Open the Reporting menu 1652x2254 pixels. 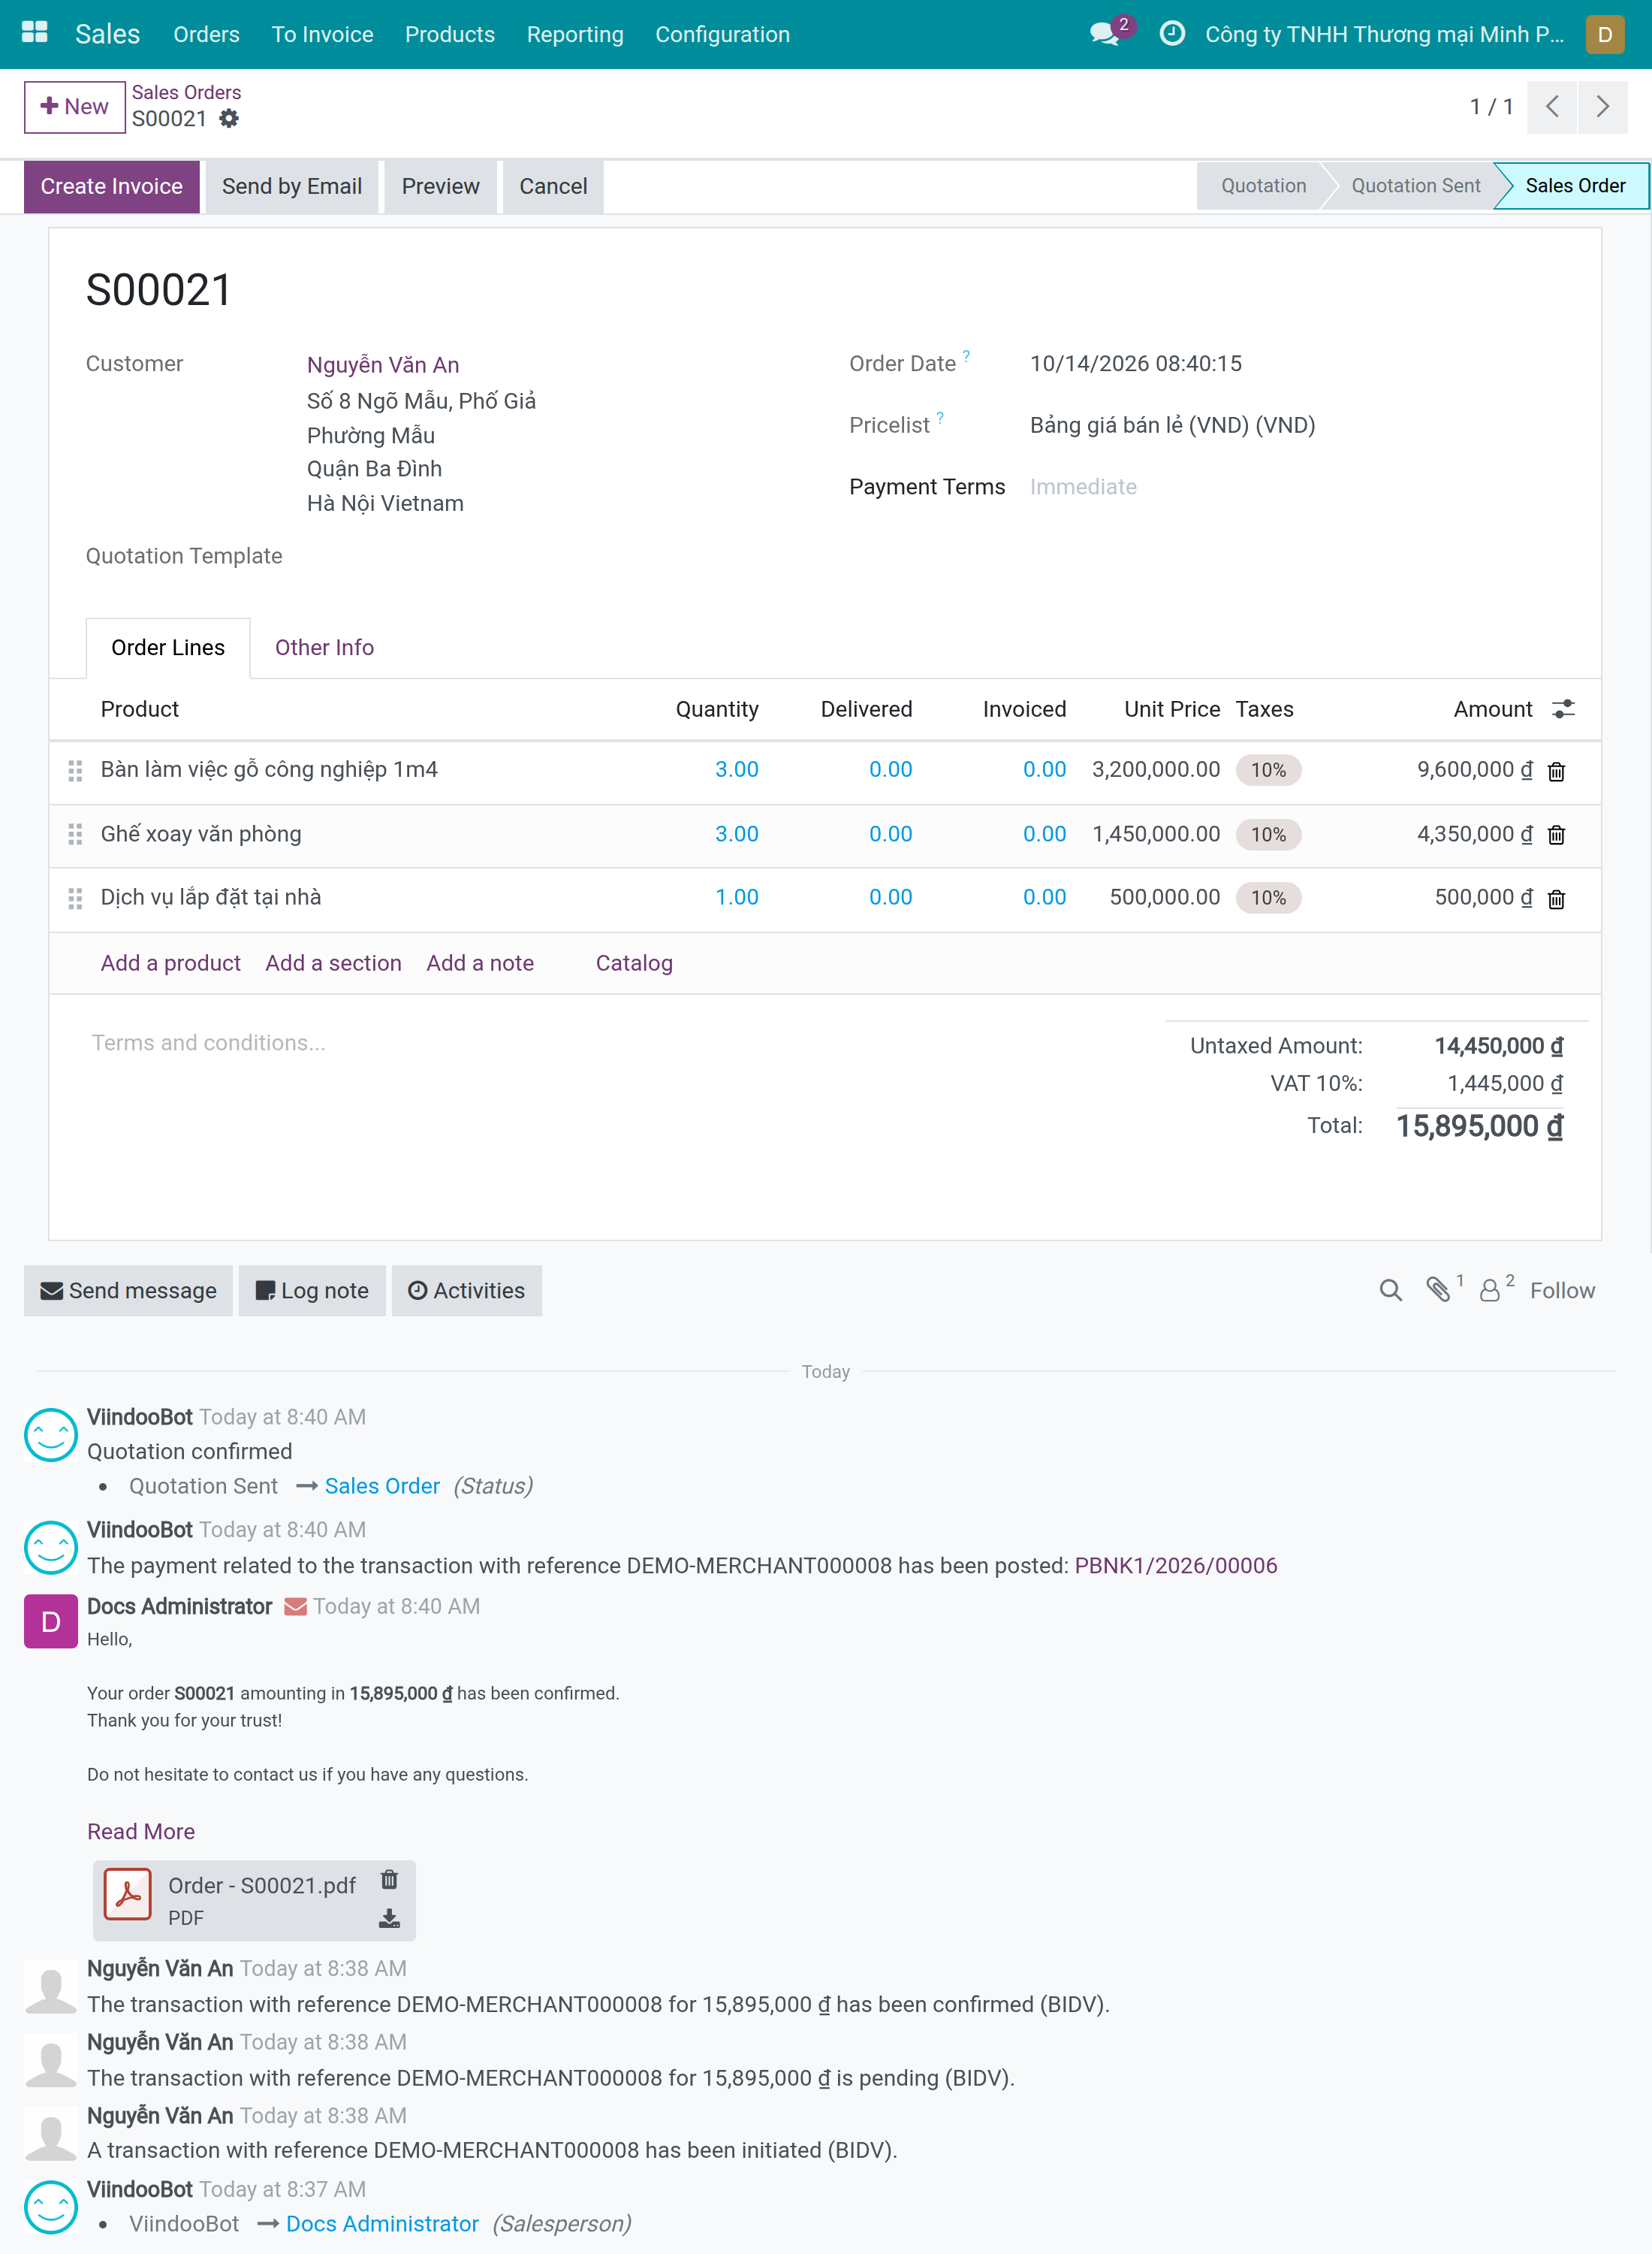(x=575, y=34)
